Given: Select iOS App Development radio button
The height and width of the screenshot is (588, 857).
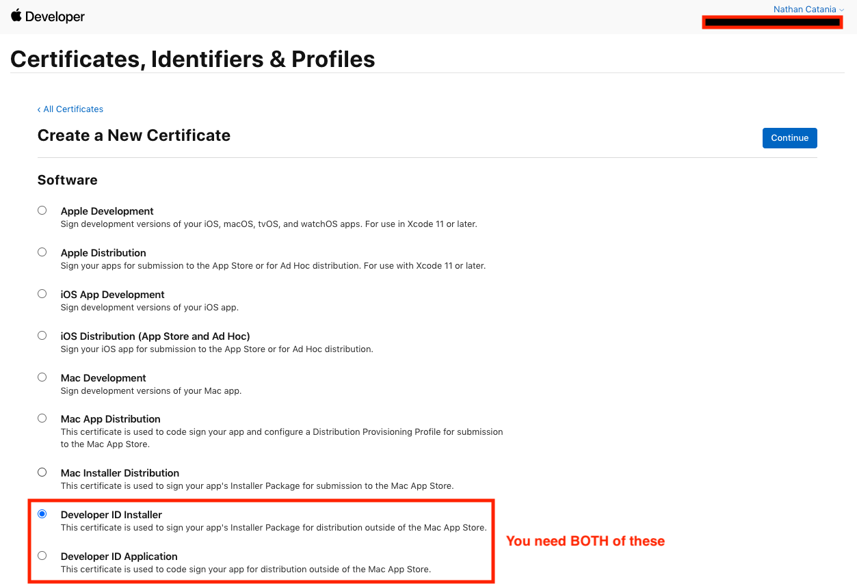Looking at the screenshot, I should coord(42,294).
